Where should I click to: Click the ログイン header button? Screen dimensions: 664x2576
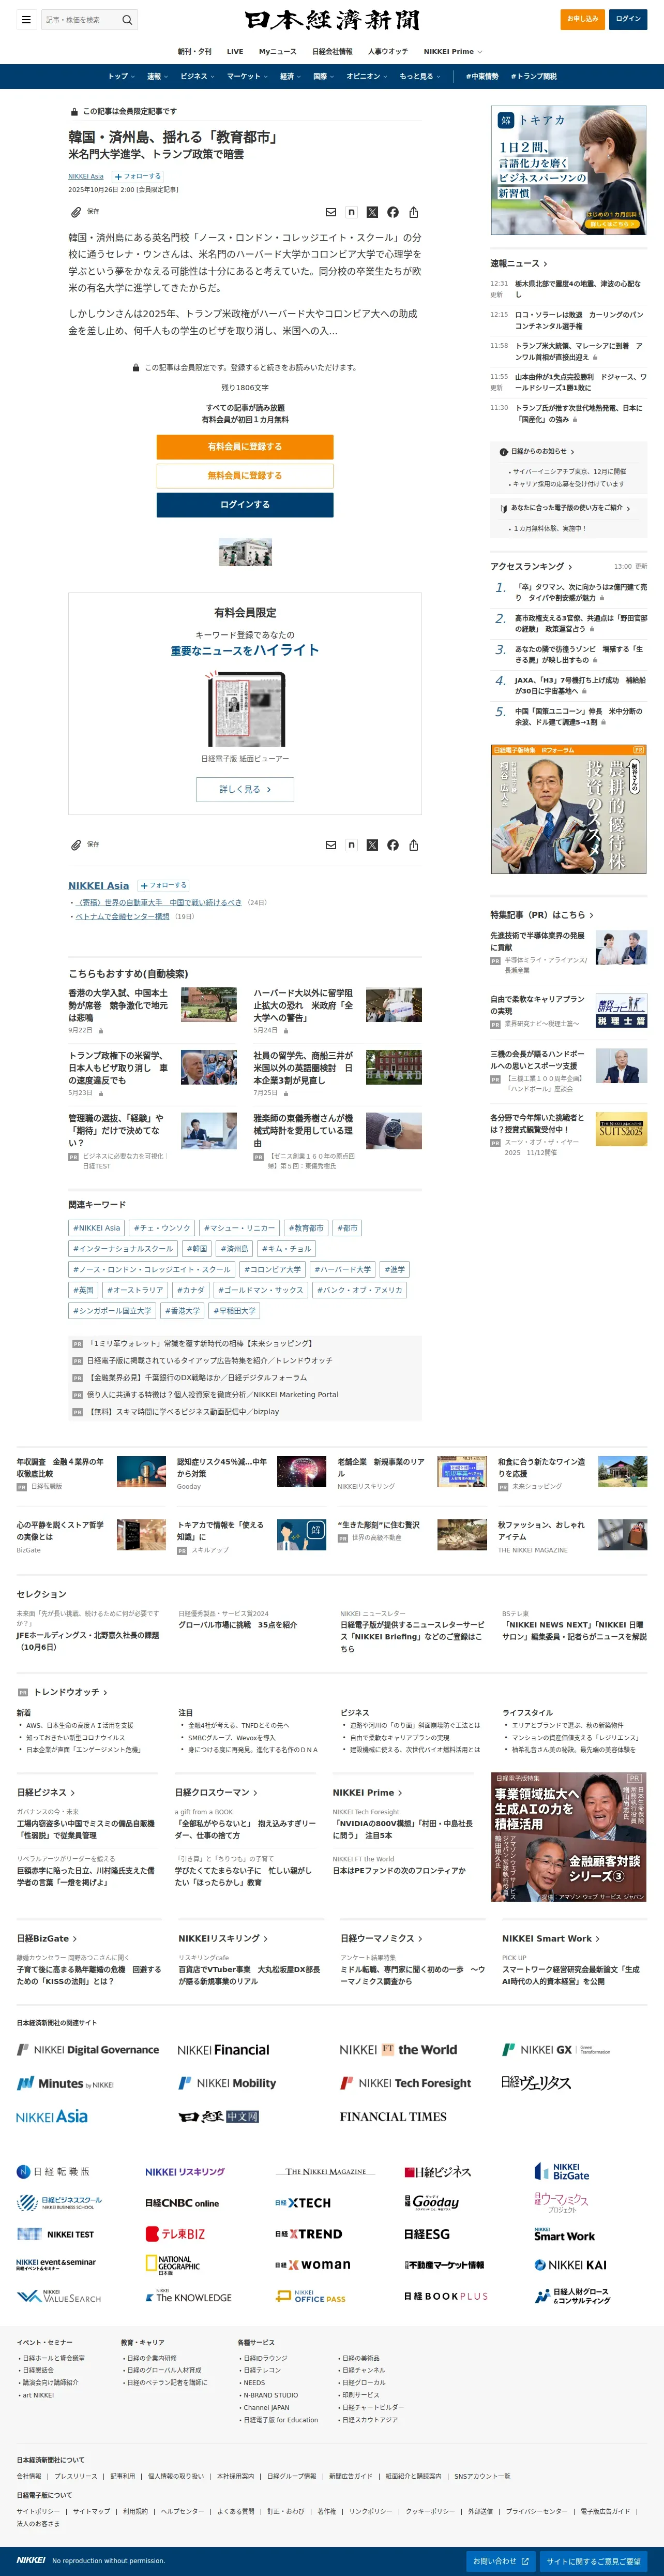point(628,18)
